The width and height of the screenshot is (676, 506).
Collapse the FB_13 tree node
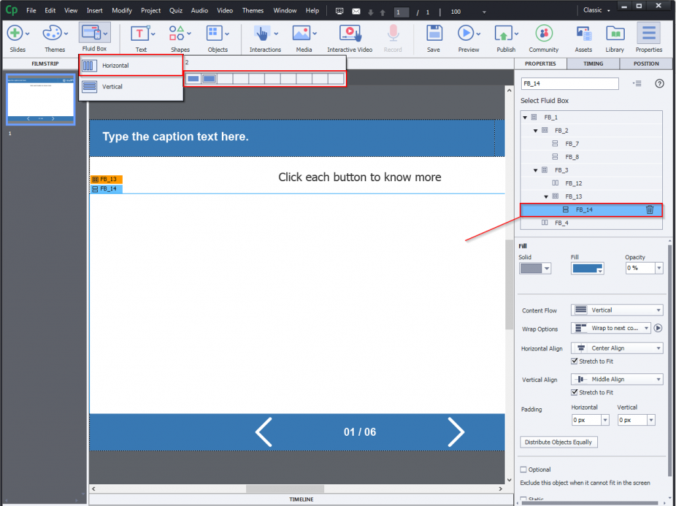(545, 196)
